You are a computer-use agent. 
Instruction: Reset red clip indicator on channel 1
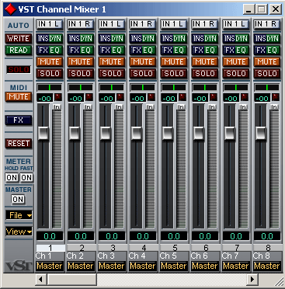58,98
